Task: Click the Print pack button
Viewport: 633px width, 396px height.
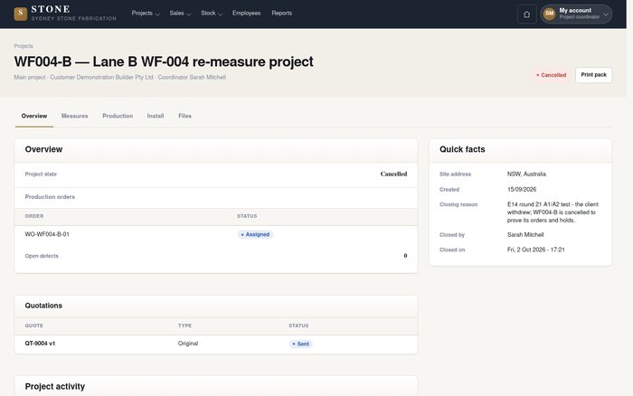Action: point(593,75)
